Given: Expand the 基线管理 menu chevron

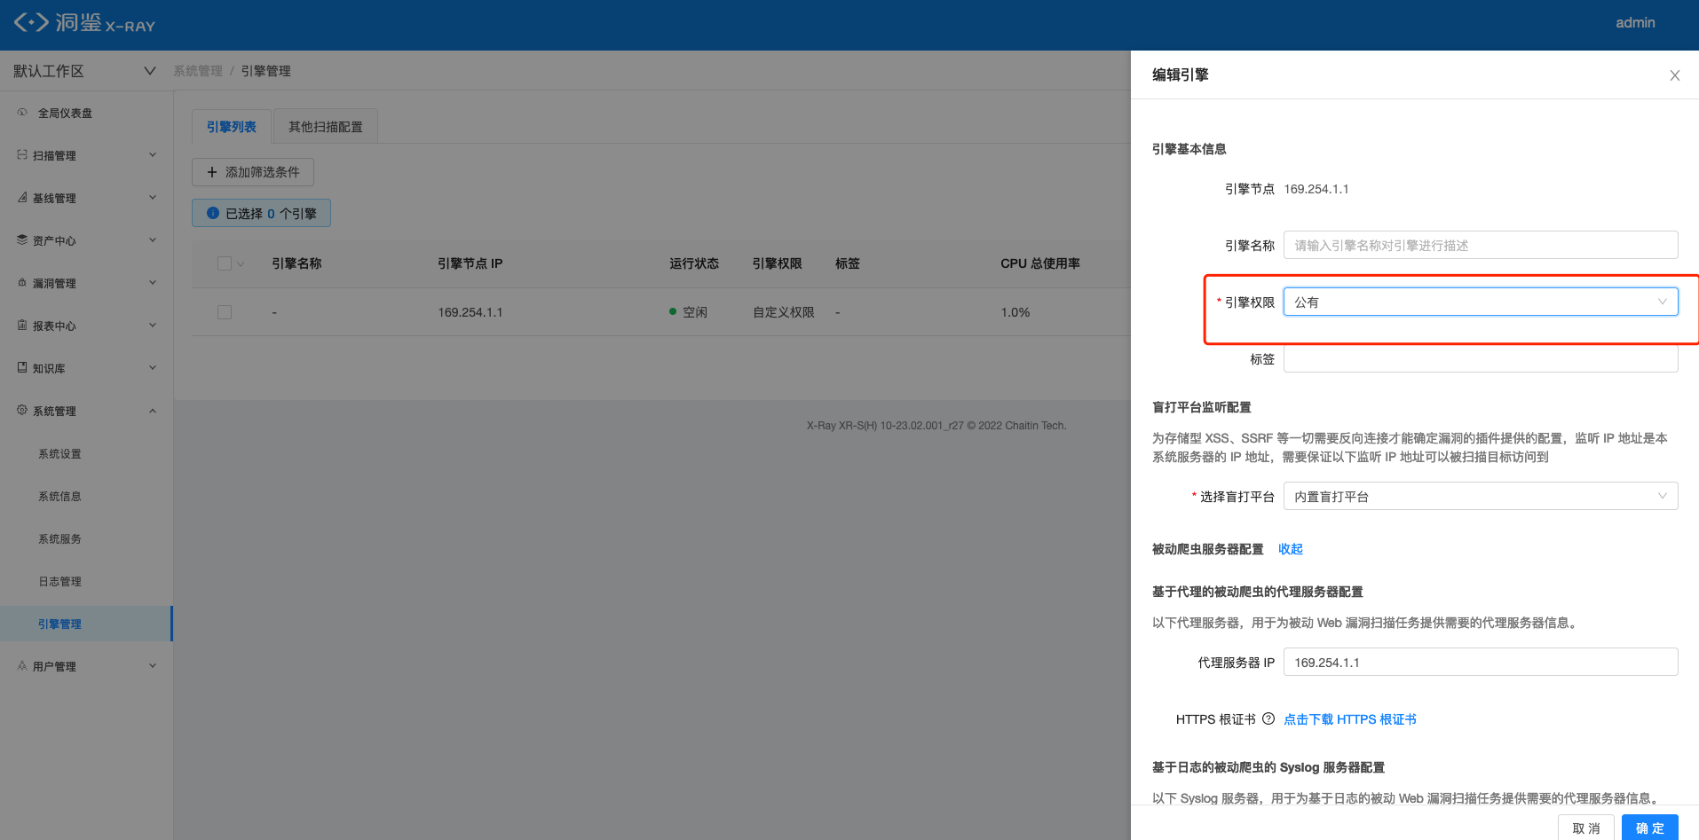Looking at the screenshot, I should pyautogui.click(x=153, y=198).
